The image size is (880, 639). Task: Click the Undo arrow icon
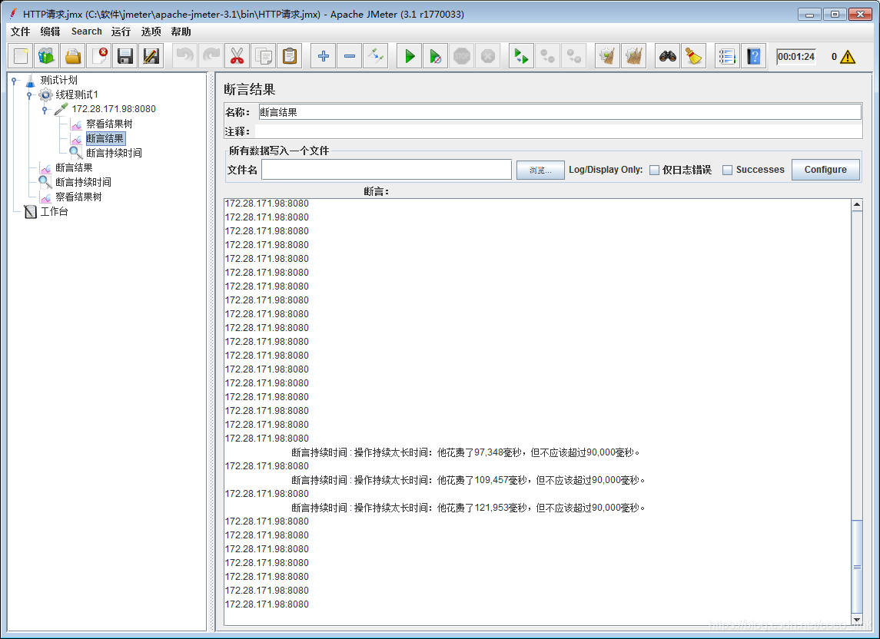click(184, 56)
